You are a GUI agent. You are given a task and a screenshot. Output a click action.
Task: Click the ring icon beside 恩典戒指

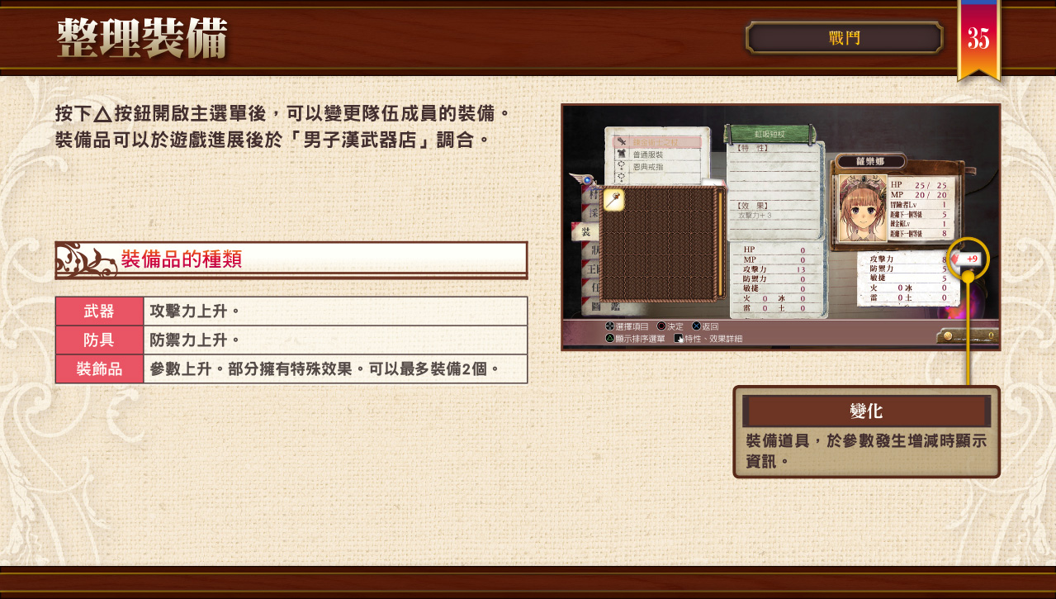click(x=621, y=166)
